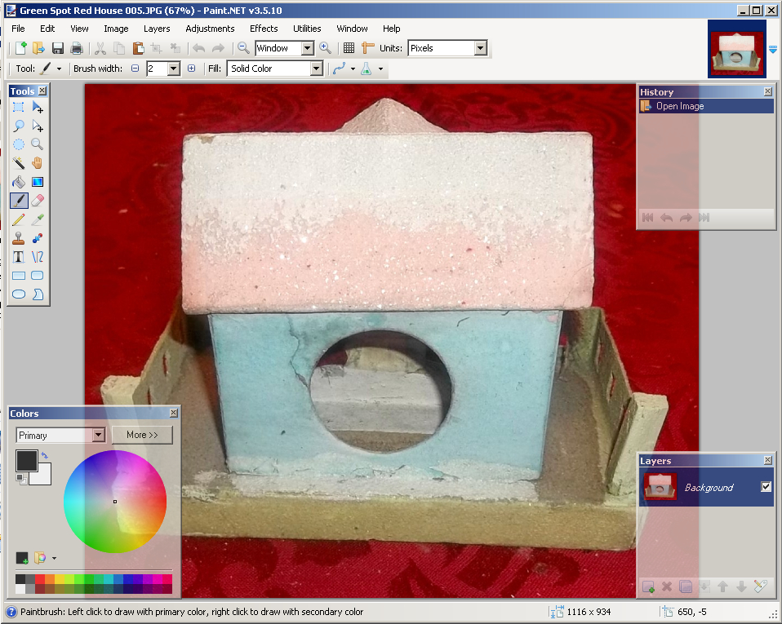Open the Primary color selector dropdown
Image resolution: width=782 pixels, height=624 pixels.
(60, 435)
